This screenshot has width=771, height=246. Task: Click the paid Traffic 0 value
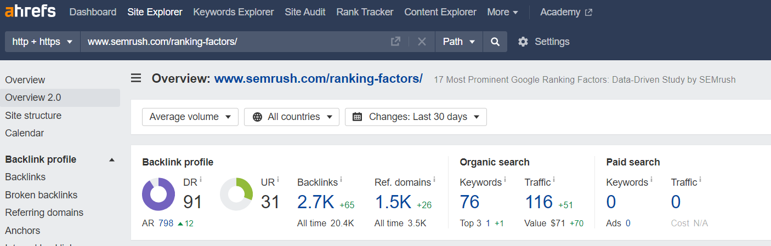(676, 202)
